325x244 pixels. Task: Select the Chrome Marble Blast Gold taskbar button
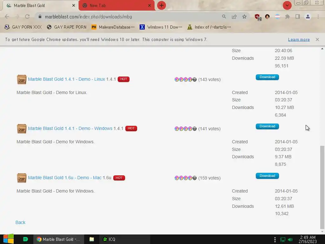(59, 239)
